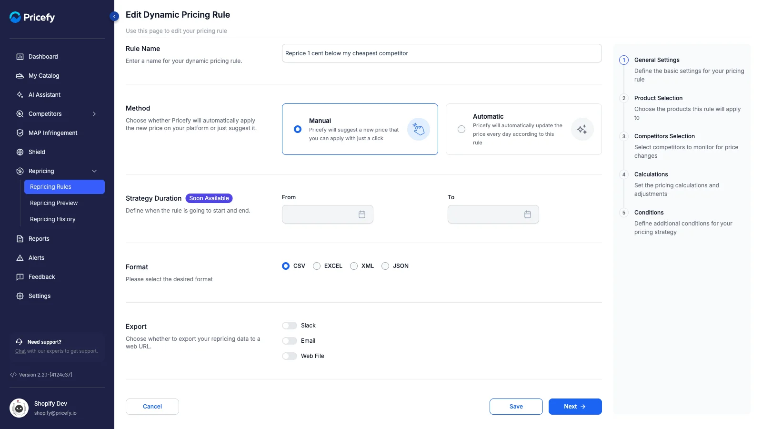The height and width of the screenshot is (429, 762).
Task: Click the Rule Name input field
Action: tap(442, 53)
